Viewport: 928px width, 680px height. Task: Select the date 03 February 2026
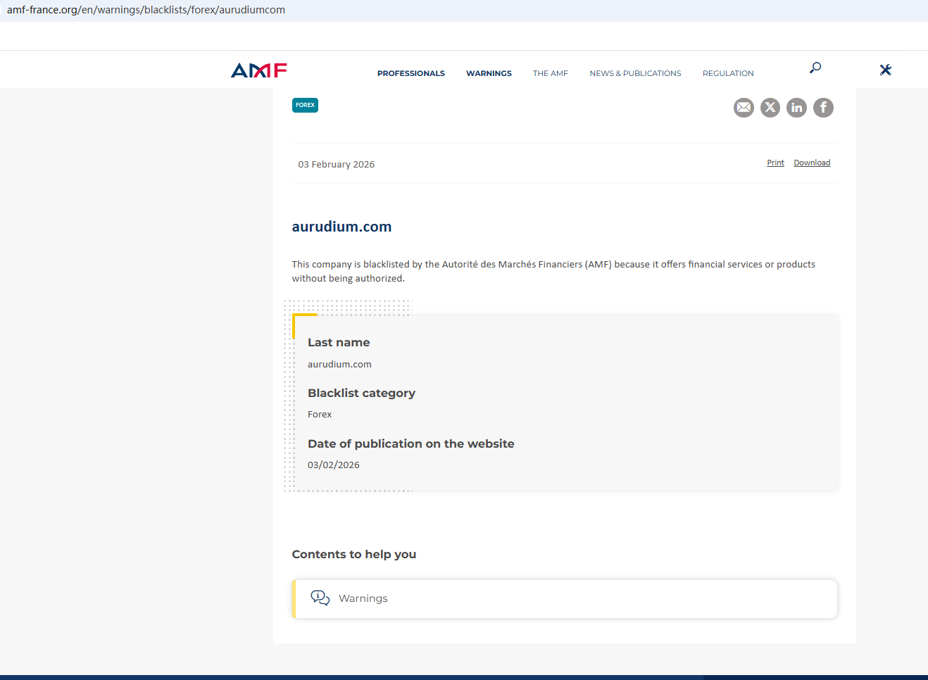pos(337,164)
